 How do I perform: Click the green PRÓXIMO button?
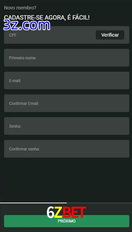click(x=67, y=221)
